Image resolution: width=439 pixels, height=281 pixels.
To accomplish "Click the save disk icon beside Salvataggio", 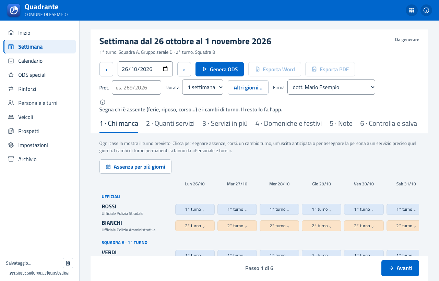I will 68,263.
